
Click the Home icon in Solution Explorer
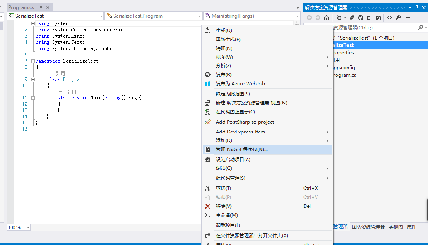[x=326, y=18]
